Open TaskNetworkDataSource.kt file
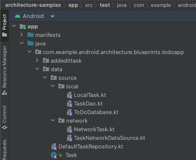The width and height of the screenshot is (196, 160). (110, 138)
